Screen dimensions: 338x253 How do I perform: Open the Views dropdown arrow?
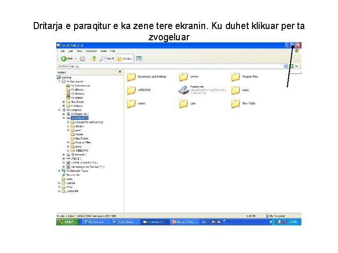[143, 59]
